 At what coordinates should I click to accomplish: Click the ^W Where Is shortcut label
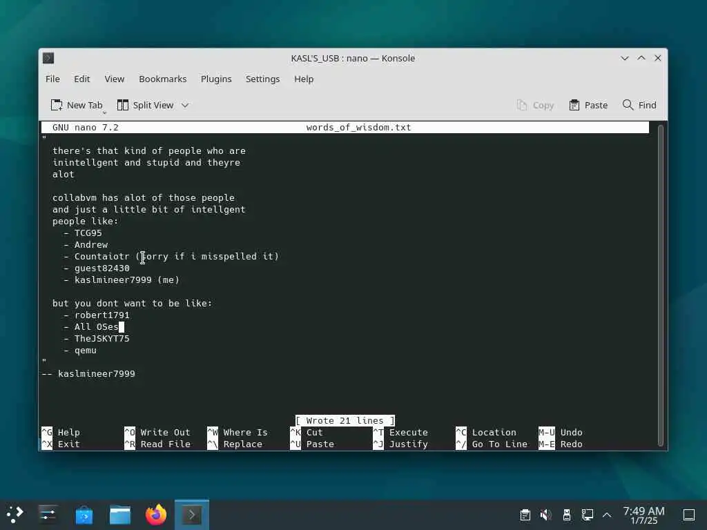coord(238,432)
